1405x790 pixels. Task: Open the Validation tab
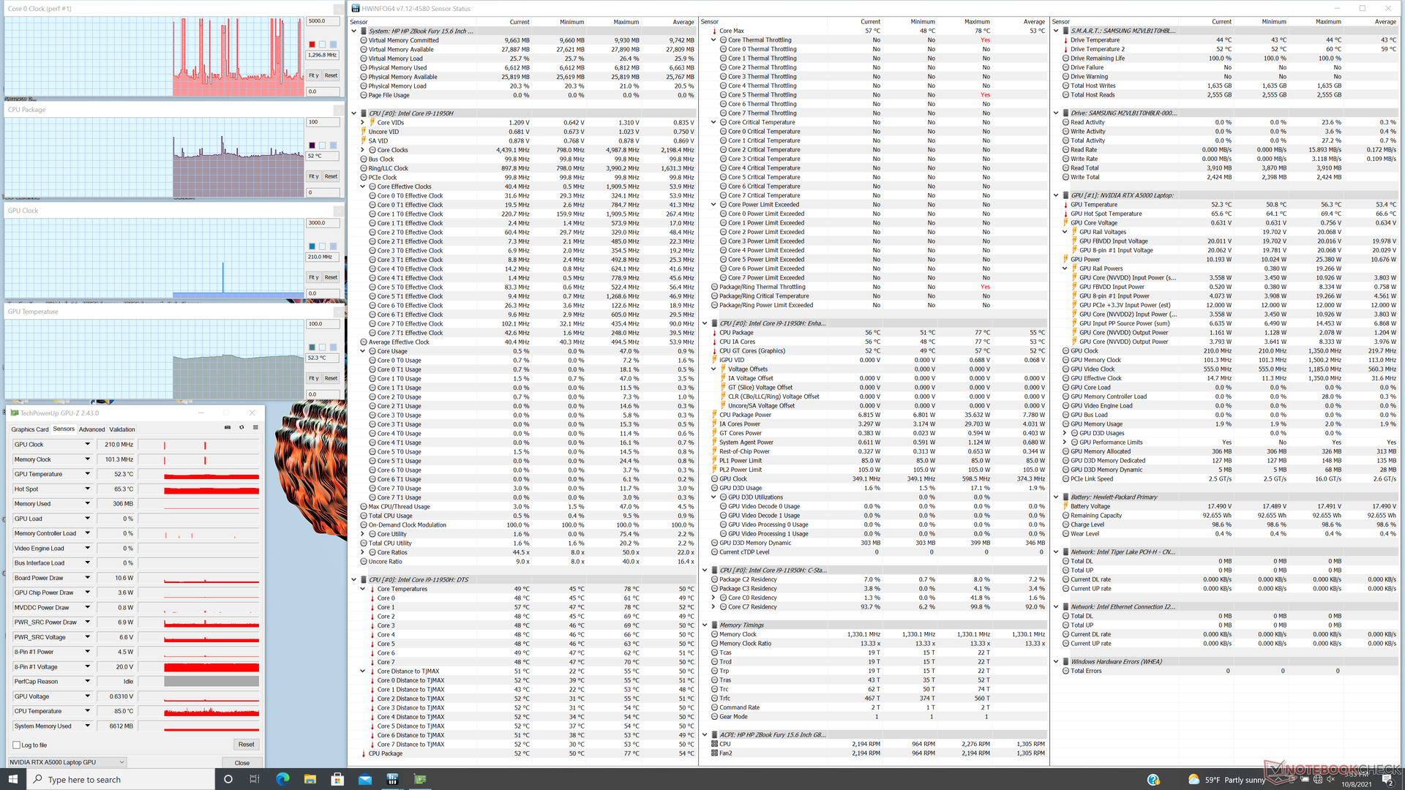[x=122, y=429]
